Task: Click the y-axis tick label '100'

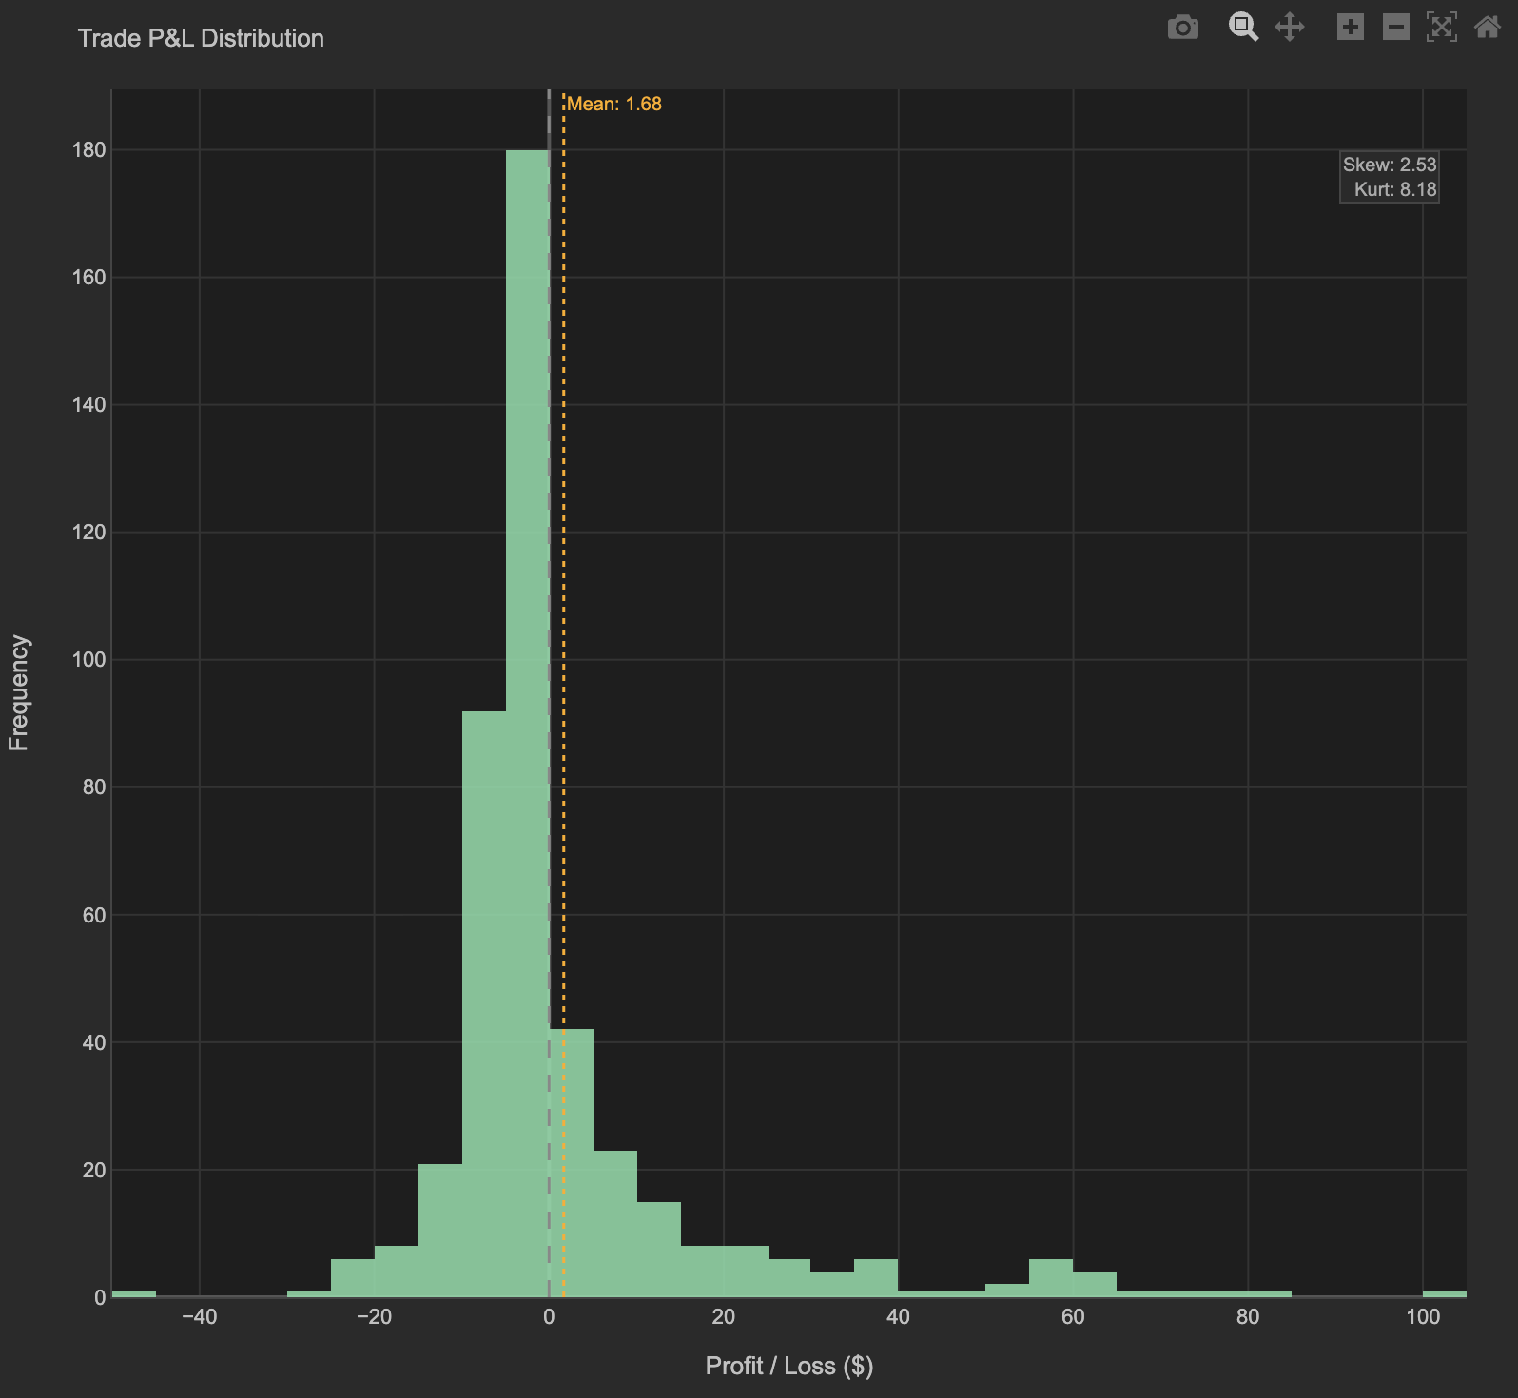Action: click(x=89, y=660)
